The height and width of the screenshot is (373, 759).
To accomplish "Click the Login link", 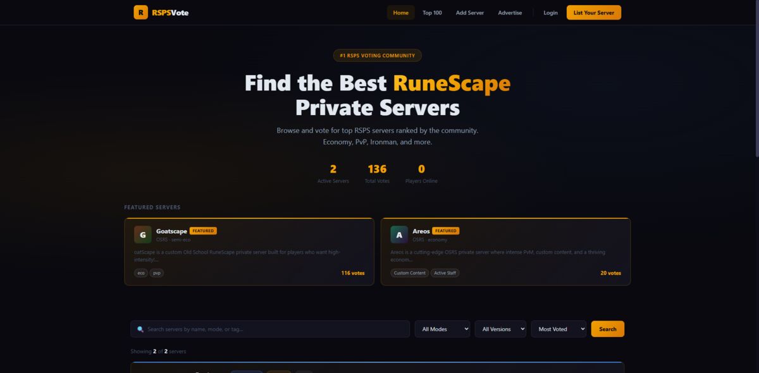I will [x=550, y=12].
